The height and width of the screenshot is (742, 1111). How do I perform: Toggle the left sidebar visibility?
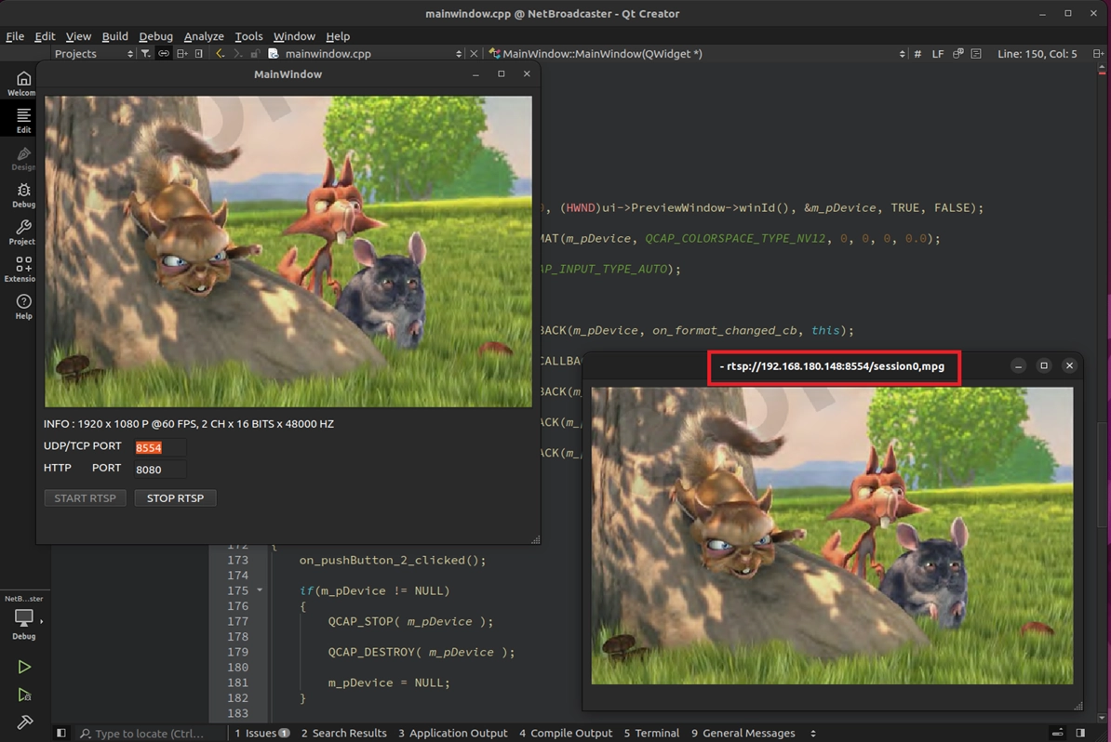coord(61,734)
